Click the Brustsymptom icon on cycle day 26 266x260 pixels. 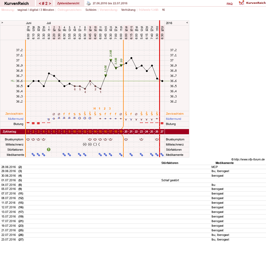point(157,139)
